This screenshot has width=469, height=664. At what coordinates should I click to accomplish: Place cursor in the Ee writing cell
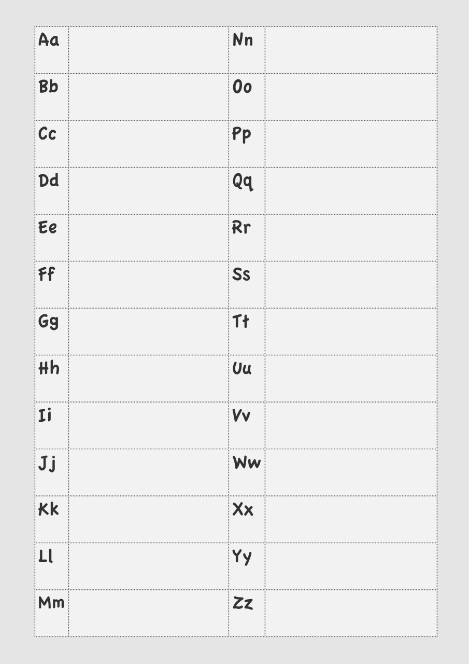tap(148, 238)
